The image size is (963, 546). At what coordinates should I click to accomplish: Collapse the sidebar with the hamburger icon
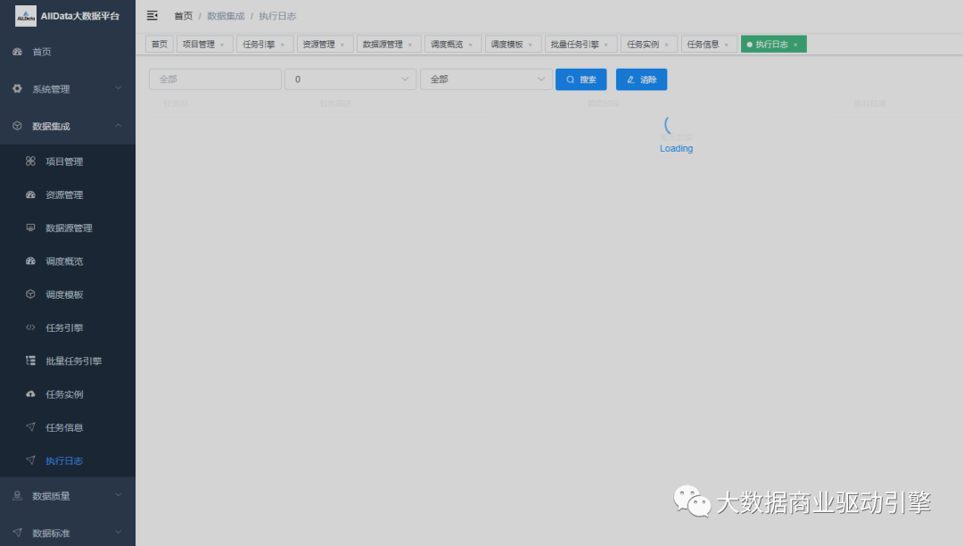(x=151, y=15)
